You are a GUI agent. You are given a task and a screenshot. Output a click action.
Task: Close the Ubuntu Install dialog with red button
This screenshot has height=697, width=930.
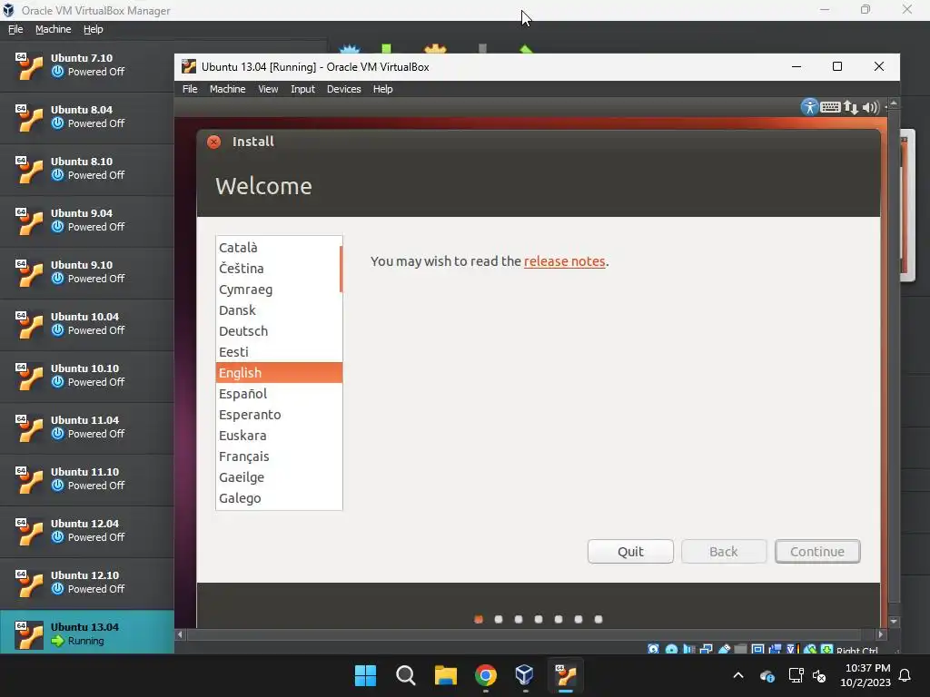[214, 142]
